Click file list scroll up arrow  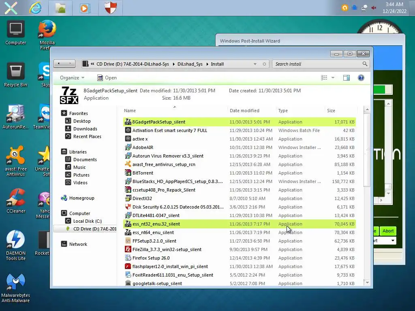367,109
